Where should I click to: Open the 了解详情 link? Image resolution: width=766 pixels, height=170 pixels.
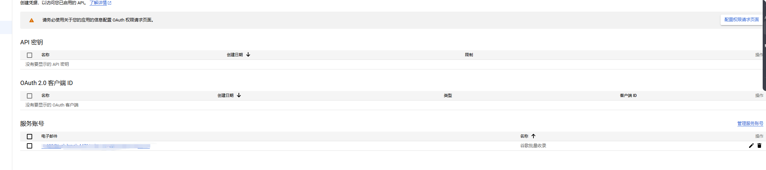pyautogui.click(x=98, y=3)
